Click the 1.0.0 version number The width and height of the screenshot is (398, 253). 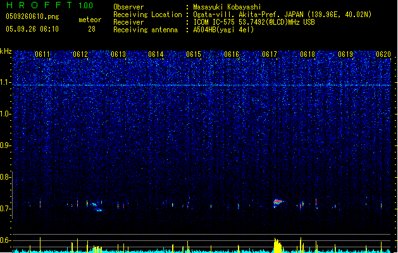pyautogui.click(x=85, y=5)
